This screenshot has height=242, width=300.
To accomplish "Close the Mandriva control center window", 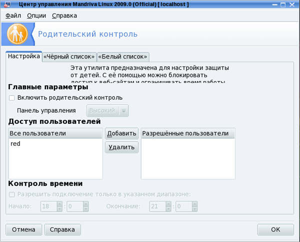I will [x=292, y=5].
